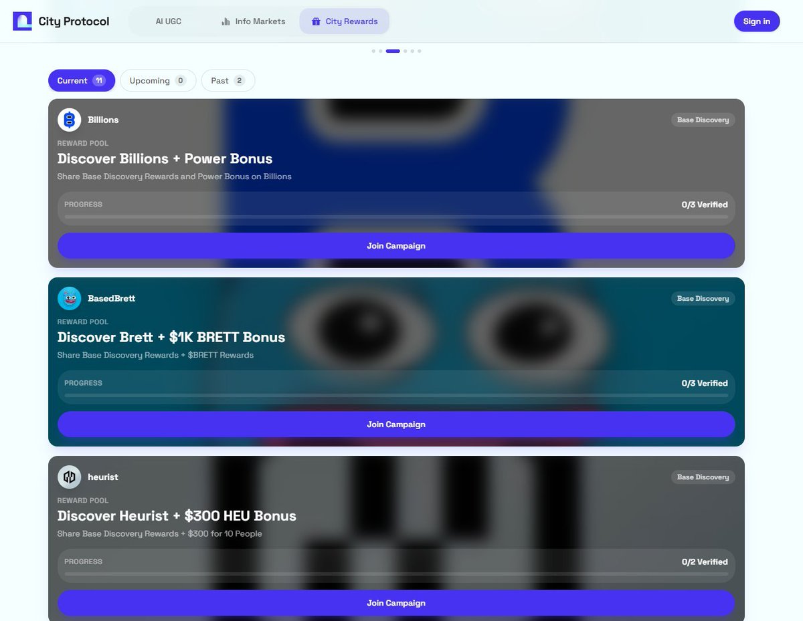Click the Billions project avatar icon
This screenshot has height=621, width=803.
[70, 120]
